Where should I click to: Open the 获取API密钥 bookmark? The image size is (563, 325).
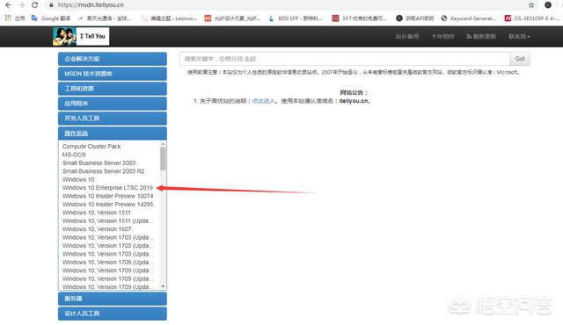pyautogui.click(x=415, y=18)
